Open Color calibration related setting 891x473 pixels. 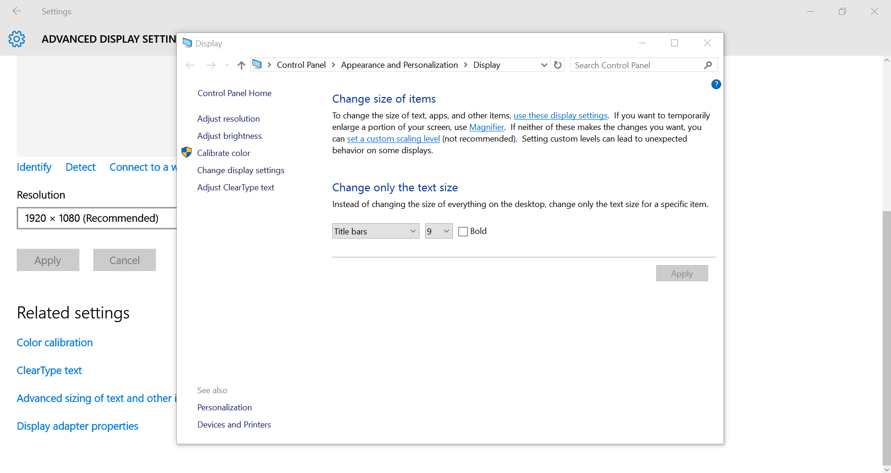coord(55,343)
